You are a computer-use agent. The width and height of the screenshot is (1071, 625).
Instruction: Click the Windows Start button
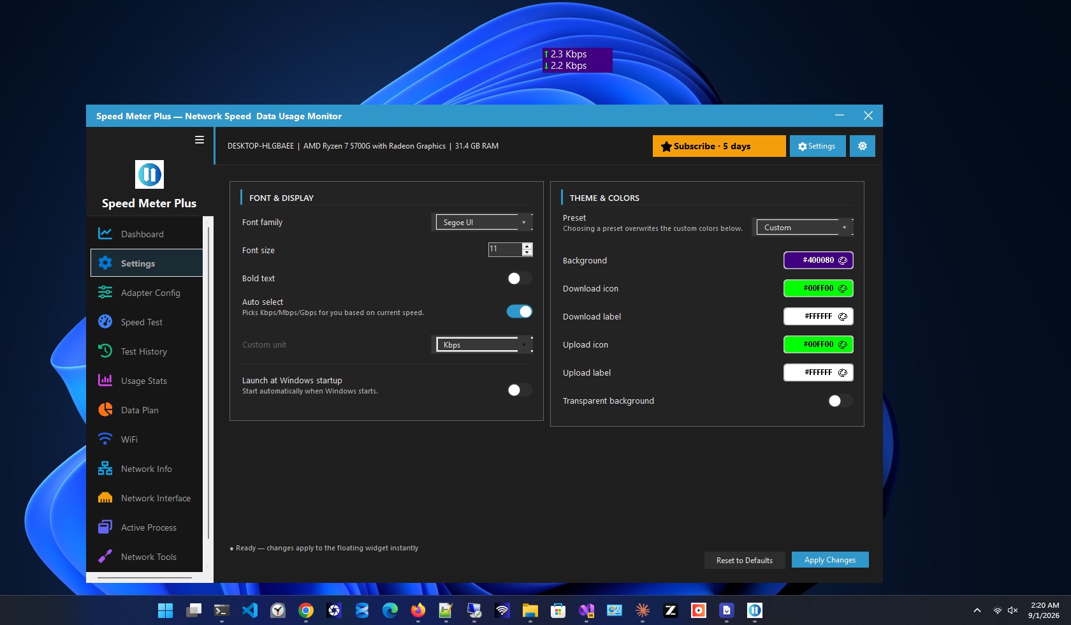pos(166,610)
